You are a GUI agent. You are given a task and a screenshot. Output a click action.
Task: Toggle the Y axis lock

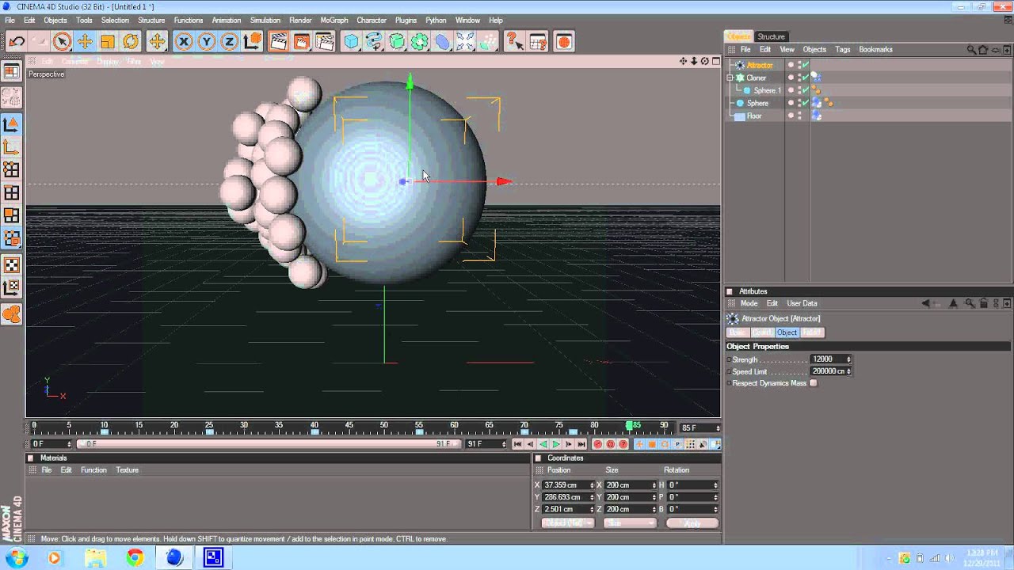206,41
